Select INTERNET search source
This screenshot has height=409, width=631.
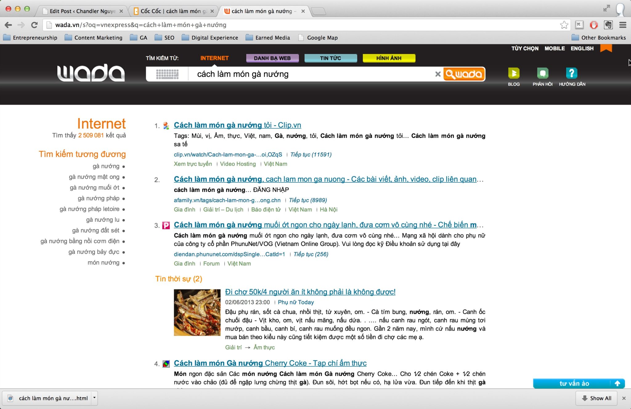[x=214, y=58]
